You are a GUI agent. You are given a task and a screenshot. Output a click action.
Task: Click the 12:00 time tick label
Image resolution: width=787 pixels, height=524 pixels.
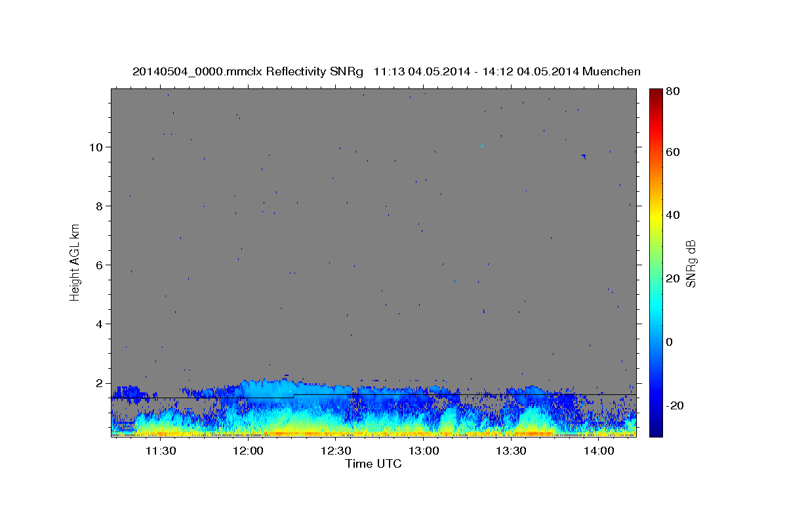249,451
